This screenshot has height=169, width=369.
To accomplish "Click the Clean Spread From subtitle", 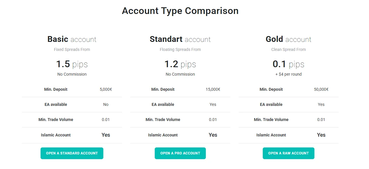I will pos(288,49).
